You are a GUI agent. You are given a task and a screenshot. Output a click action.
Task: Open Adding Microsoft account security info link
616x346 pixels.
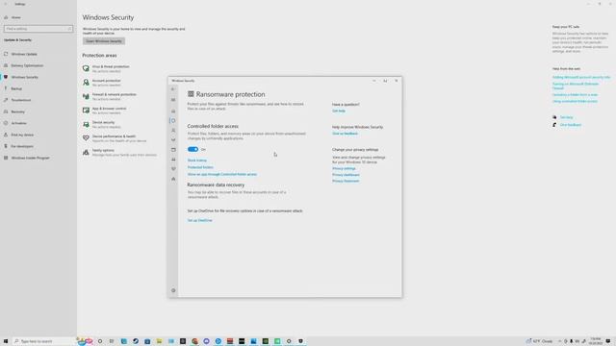coord(581,77)
